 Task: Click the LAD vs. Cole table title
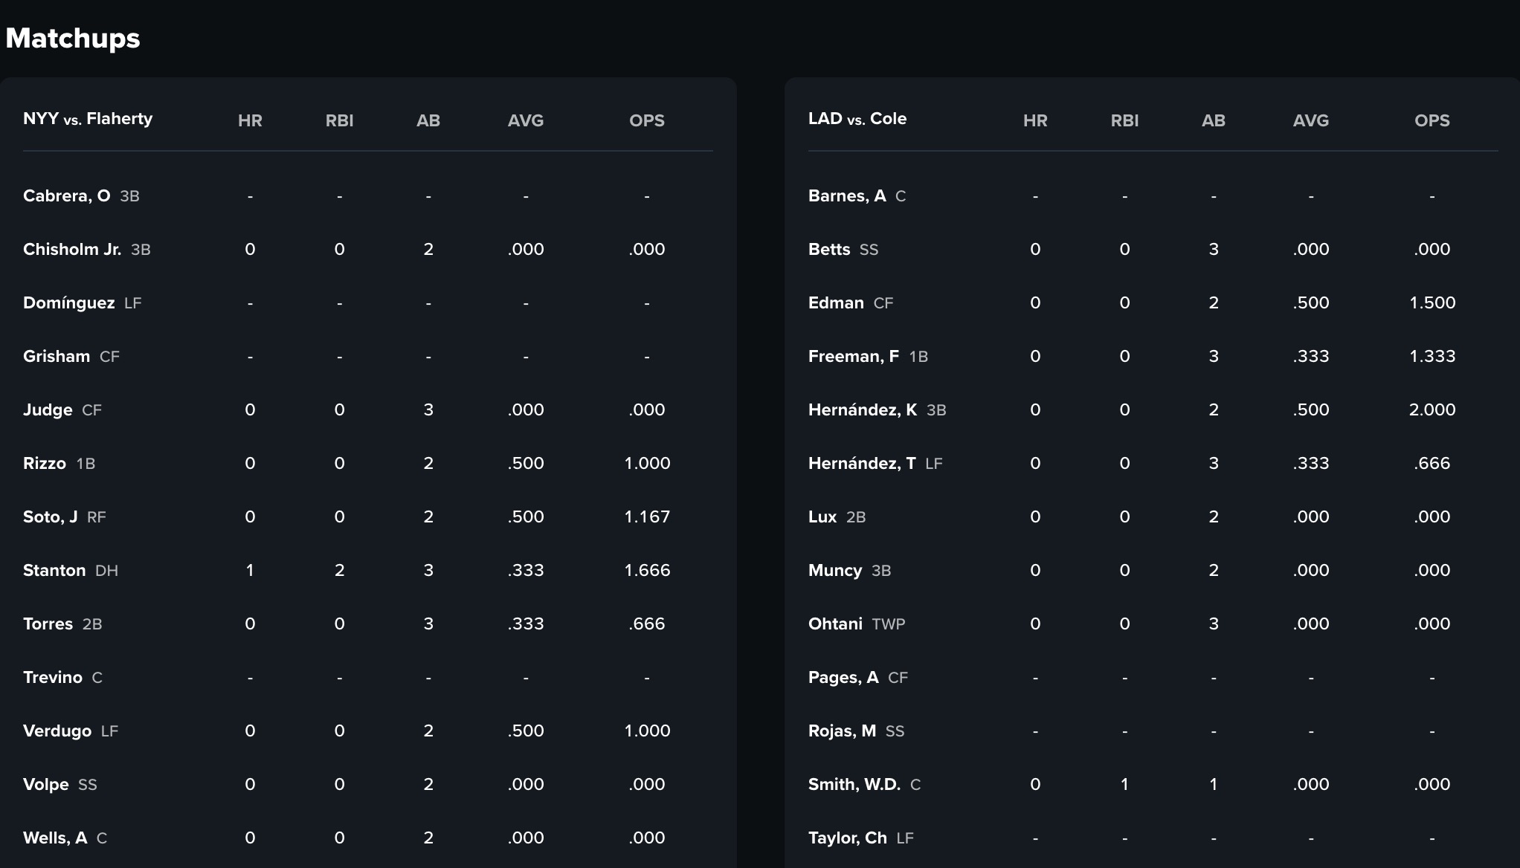(857, 119)
